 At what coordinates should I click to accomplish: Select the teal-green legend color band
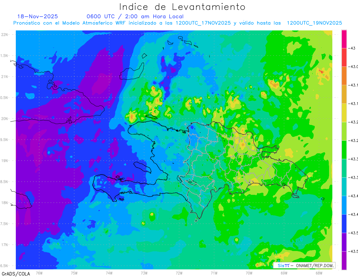click(344, 168)
